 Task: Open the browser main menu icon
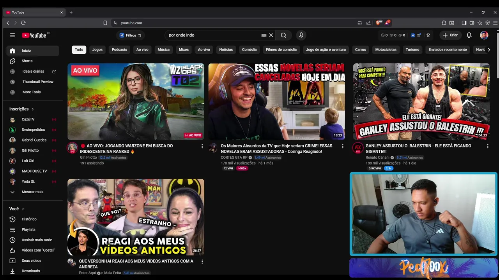coord(495,23)
